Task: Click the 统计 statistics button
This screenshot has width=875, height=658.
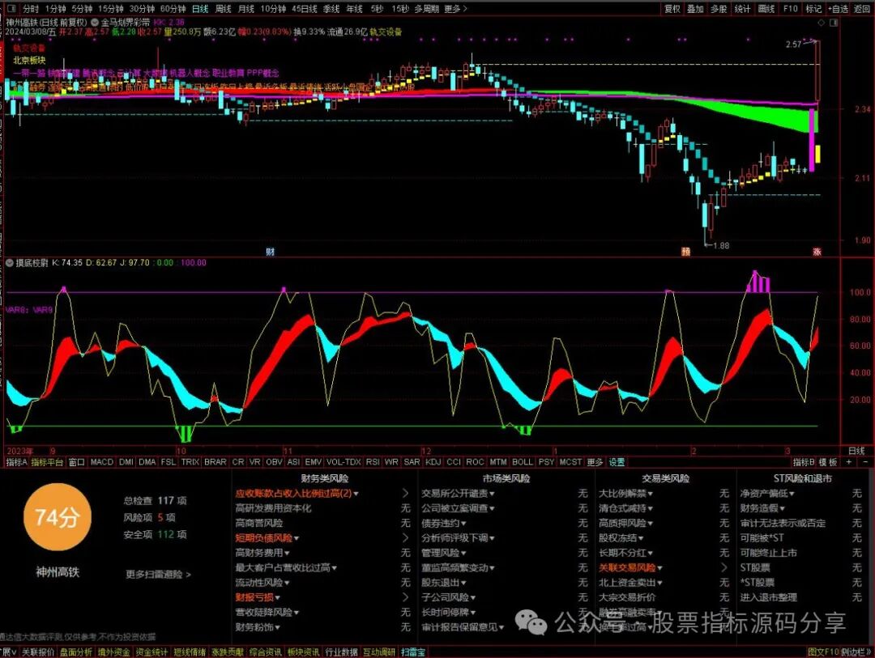Action: (x=742, y=8)
